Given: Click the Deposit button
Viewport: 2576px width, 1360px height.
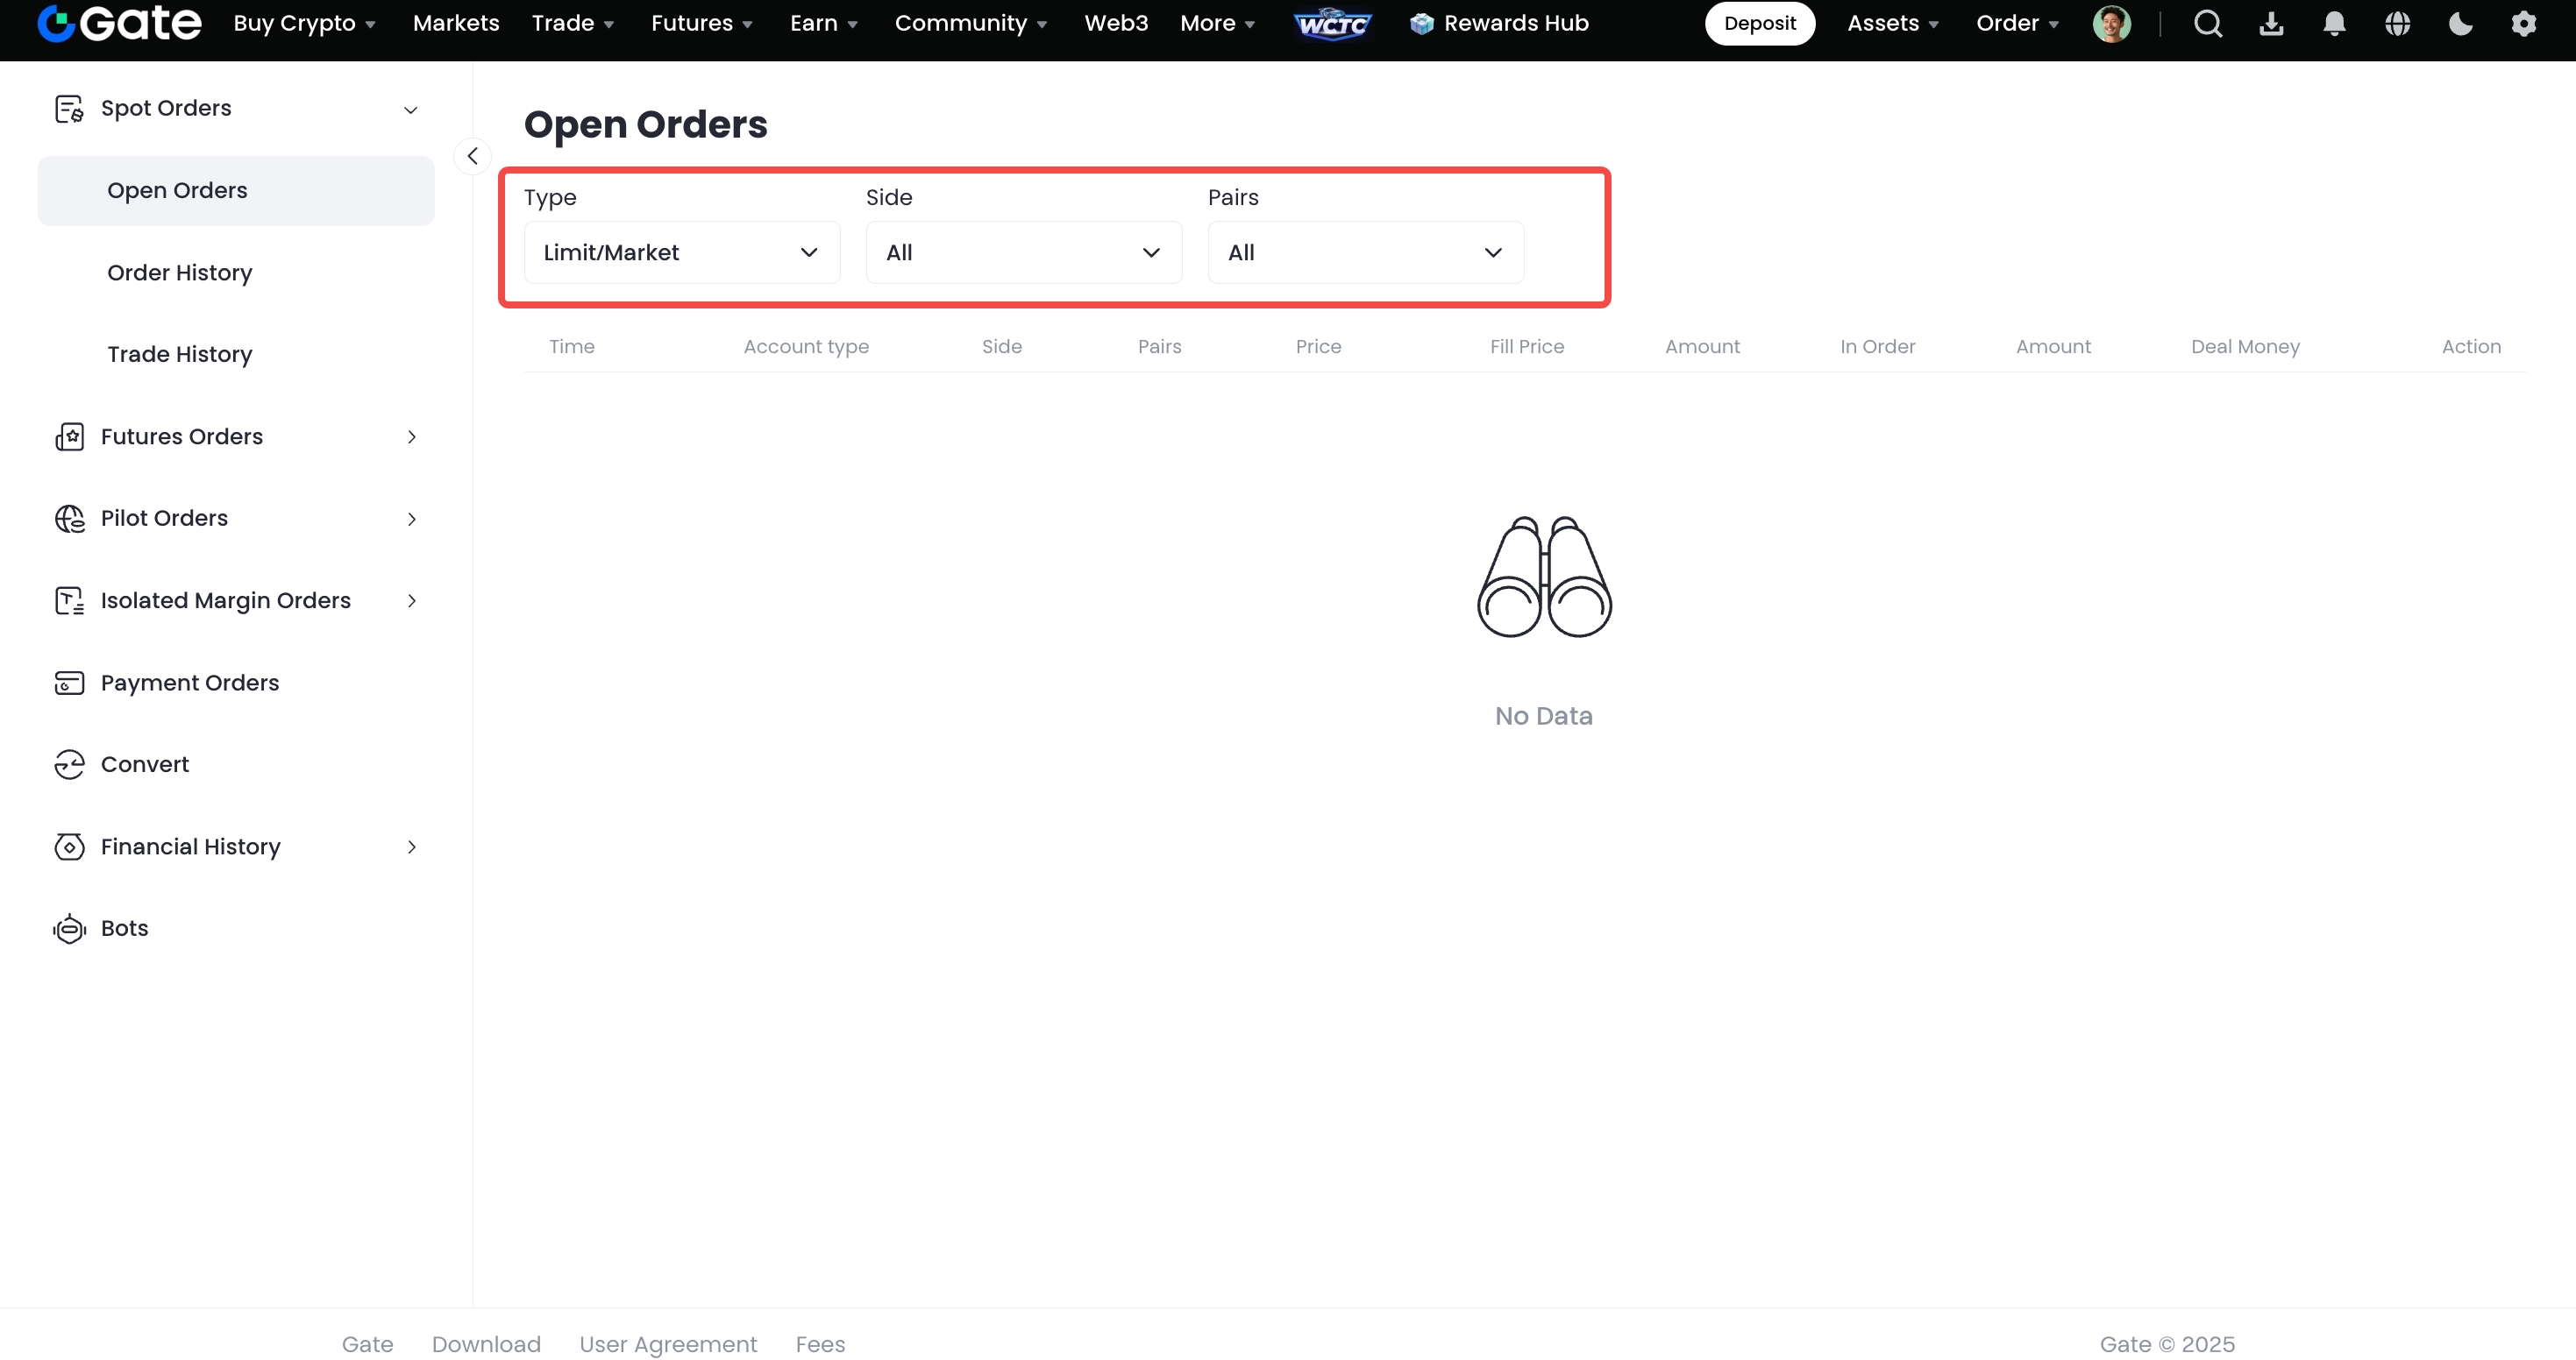Looking at the screenshot, I should (1759, 24).
